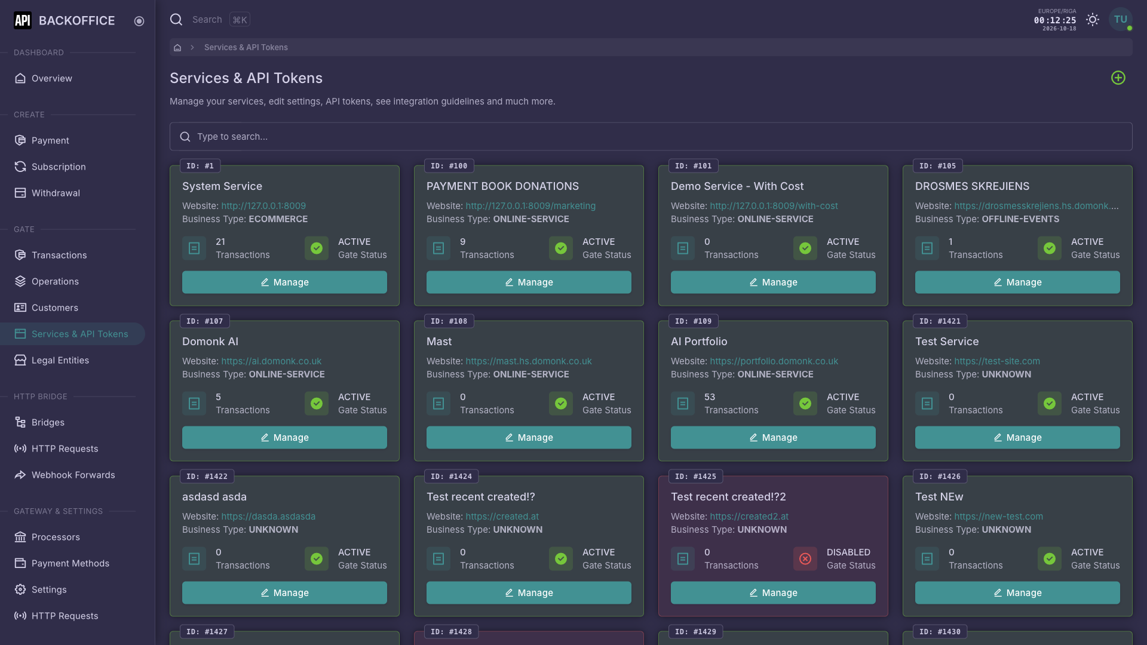Focus the 'Type to search...' services field

(x=651, y=137)
